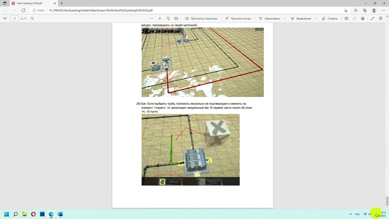Expand the Нарисовать options arrow

click(x=285, y=19)
